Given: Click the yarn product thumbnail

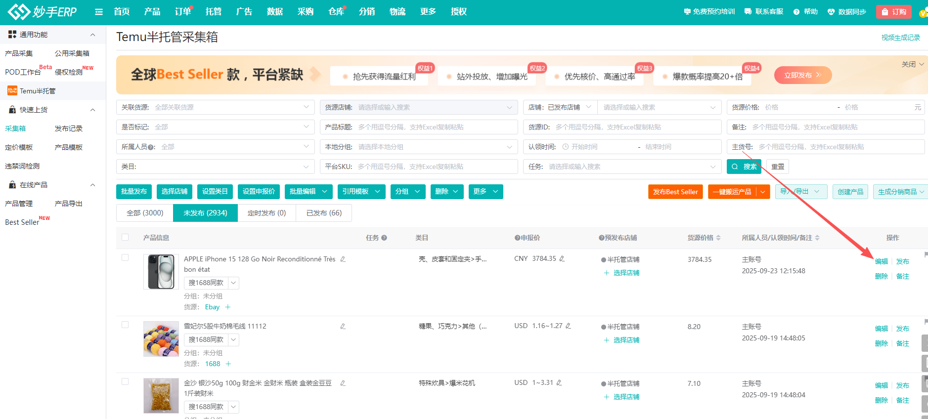Looking at the screenshot, I should click(x=161, y=339).
